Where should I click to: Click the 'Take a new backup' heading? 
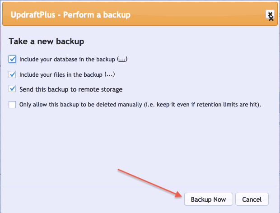click(x=46, y=42)
